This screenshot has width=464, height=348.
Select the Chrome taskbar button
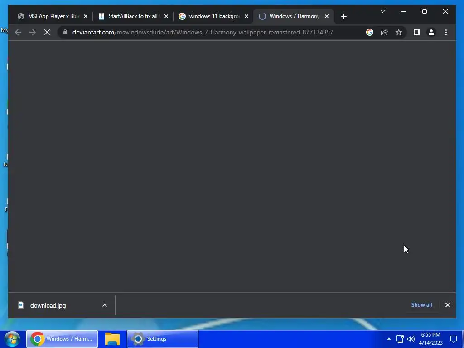(x=62, y=339)
